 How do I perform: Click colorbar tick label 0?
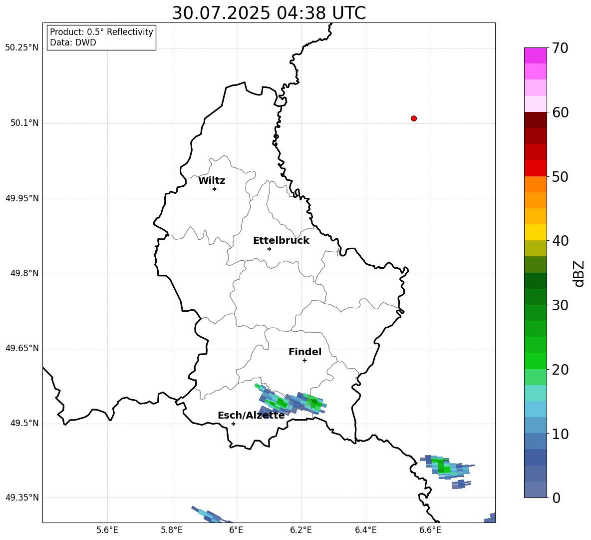click(556, 498)
